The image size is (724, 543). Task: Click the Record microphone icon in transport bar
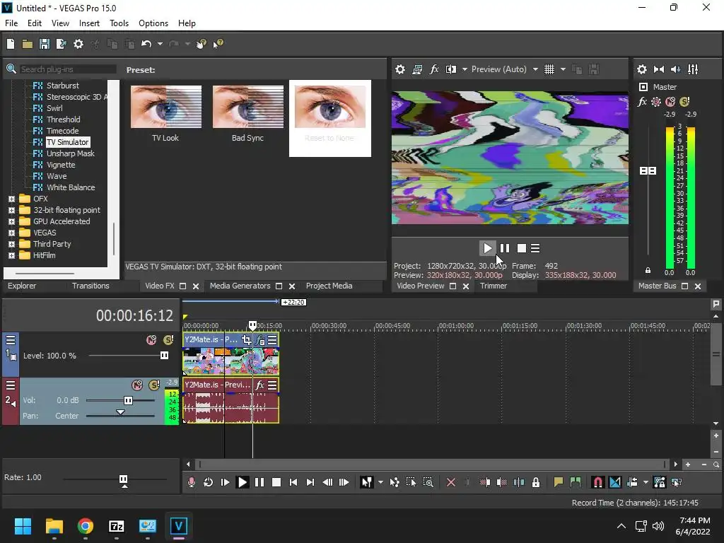pyautogui.click(x=191, y=482)
